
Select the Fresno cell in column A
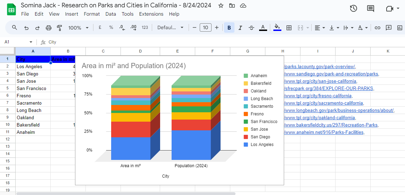point(33,96)
